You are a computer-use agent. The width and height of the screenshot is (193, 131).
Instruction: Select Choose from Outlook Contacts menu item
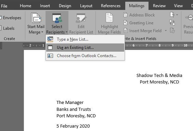tap(85, 56)
